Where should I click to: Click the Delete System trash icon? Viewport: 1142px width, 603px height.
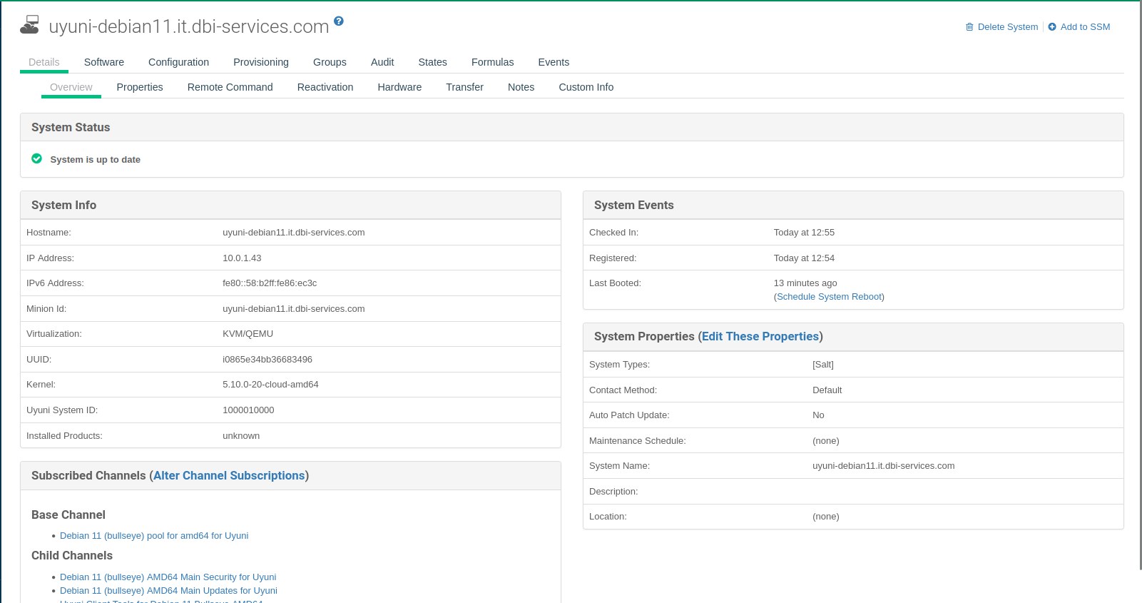click(969, 27)
